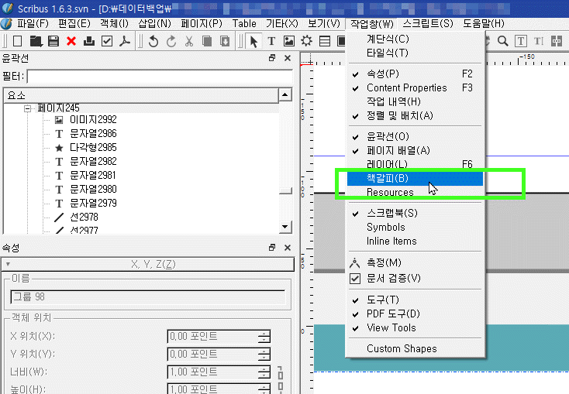
Task: Toggle 스크랩북(S) window
Action: (414, 213)
